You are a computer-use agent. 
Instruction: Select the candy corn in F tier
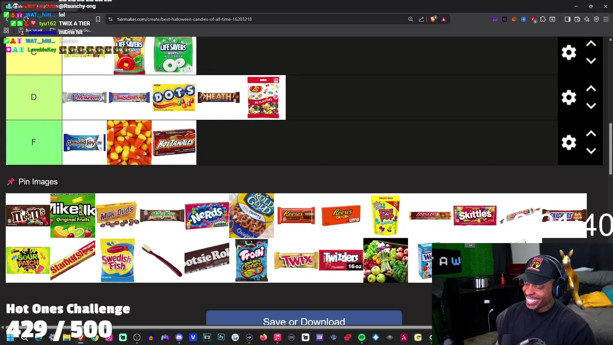[x=129, y=142]
